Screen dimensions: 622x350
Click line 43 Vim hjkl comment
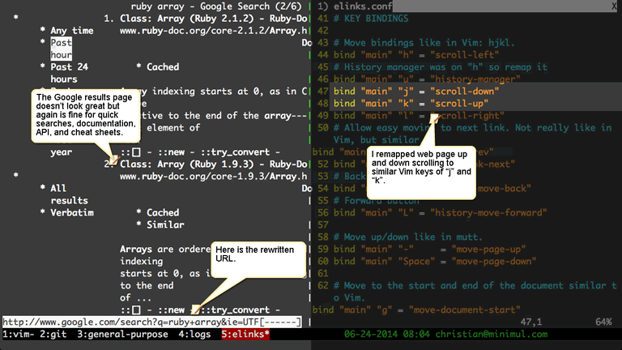424,42
